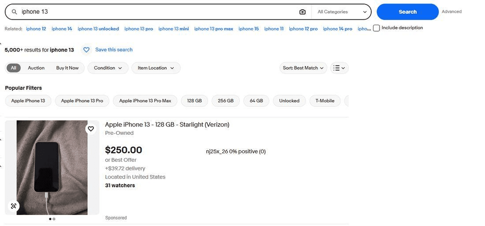Apply Apple iPhone 13 popular filter

click(28, 101)
